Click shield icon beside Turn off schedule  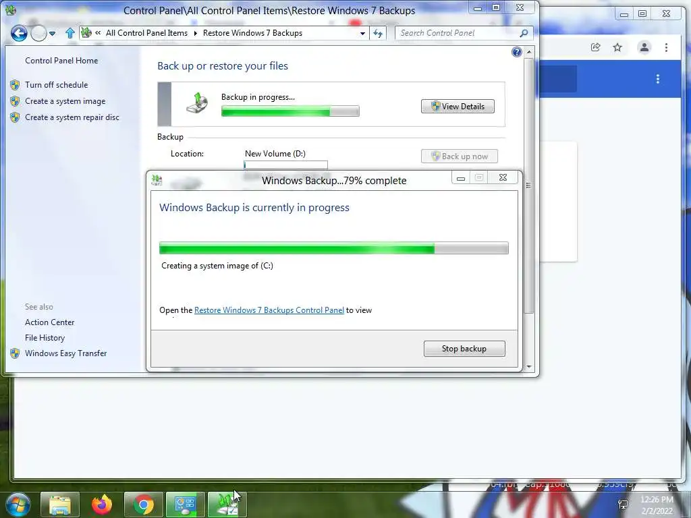pos(15,84)
